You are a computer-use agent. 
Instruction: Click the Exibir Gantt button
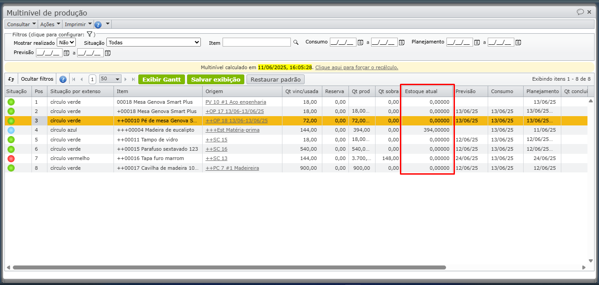(161, 79)
